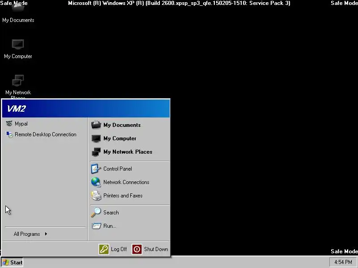Open My Network Places text in Start menu
Viewport: 358px width, 268px height.
128,152
